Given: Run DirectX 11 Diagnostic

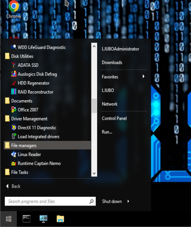Looking at the screenshot, I should [34, 128].
